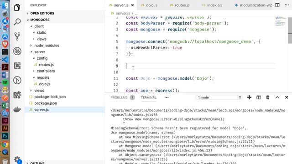Close the server.js editor tab
Screen dimensions: 292x164
tap(133, 5)
